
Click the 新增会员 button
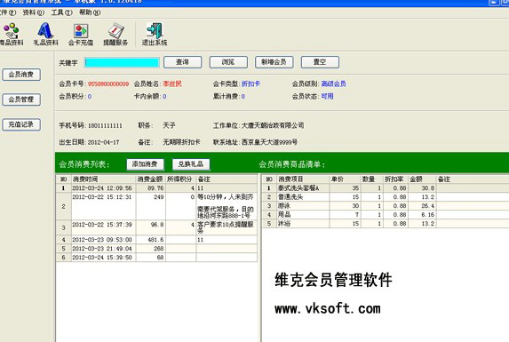[x=274, y=62]
